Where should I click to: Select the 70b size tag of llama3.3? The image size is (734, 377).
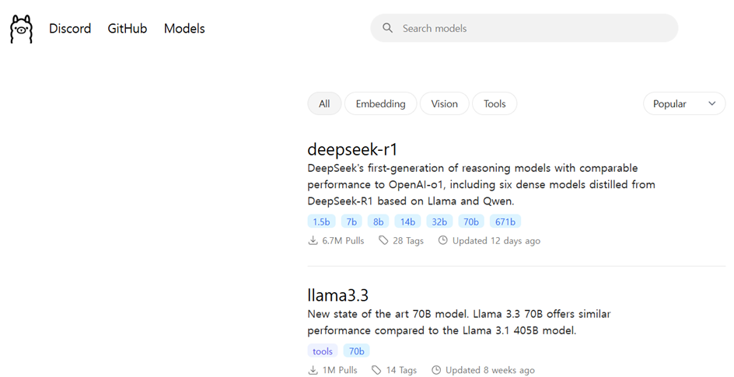[356, 351]
